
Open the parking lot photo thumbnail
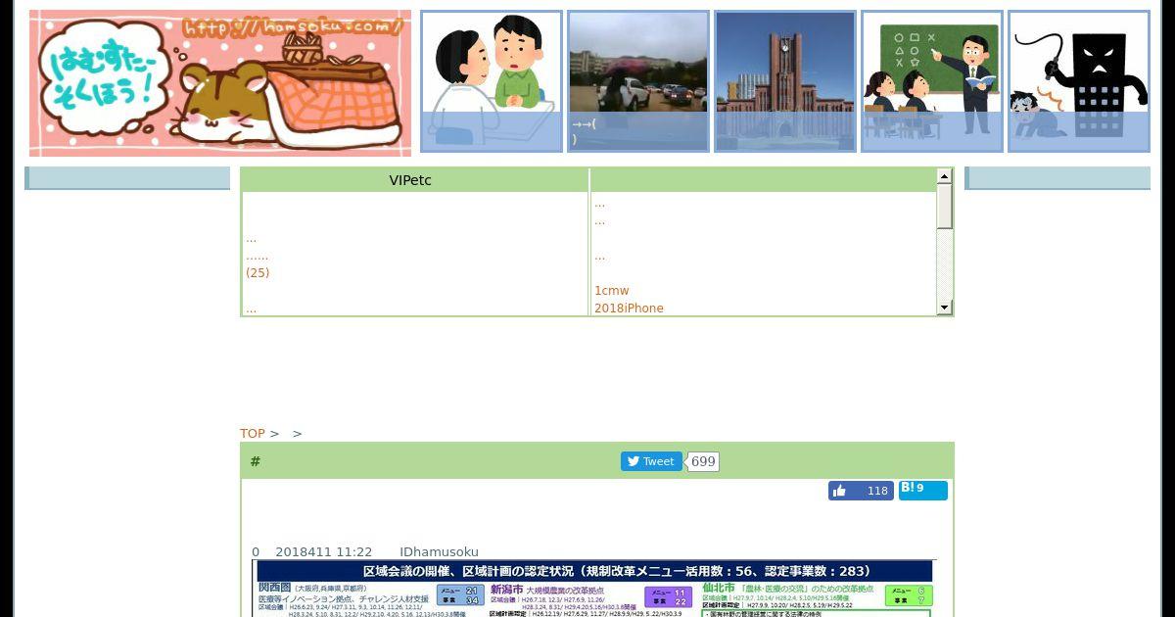[x=638, y=81]
